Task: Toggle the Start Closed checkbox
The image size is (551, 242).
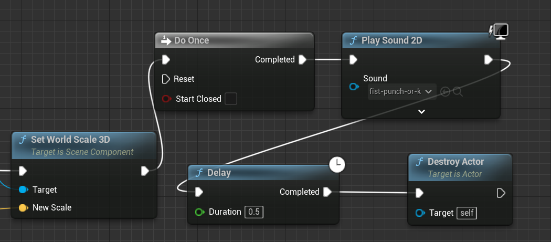Action: [x=231, y=99]
